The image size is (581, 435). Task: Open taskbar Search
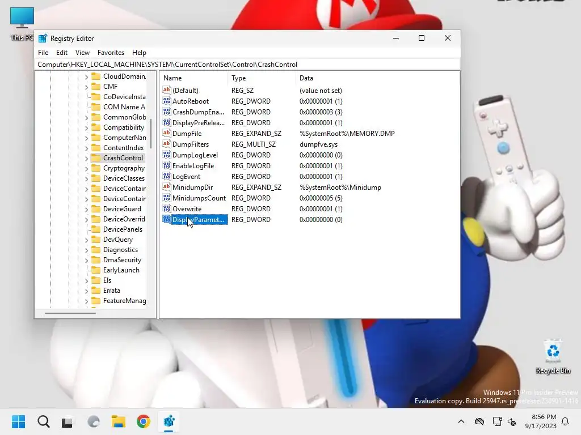pyautogui.click(x=44, y=421)
